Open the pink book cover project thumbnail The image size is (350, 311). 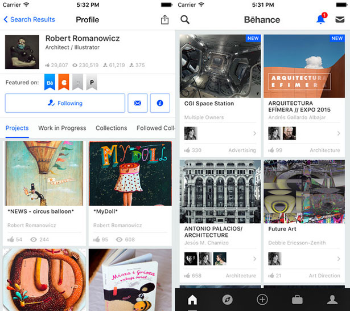[130, 280]
